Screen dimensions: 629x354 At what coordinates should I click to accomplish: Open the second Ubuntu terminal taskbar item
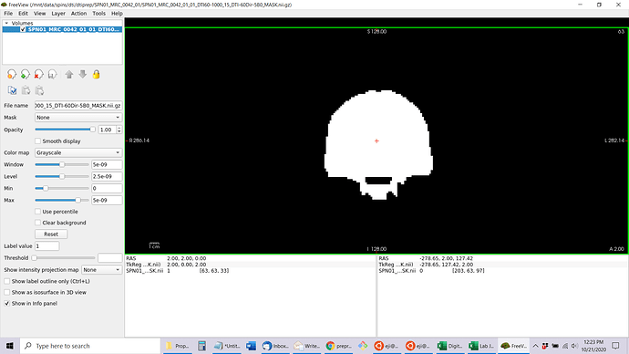(x=418, y=346)
